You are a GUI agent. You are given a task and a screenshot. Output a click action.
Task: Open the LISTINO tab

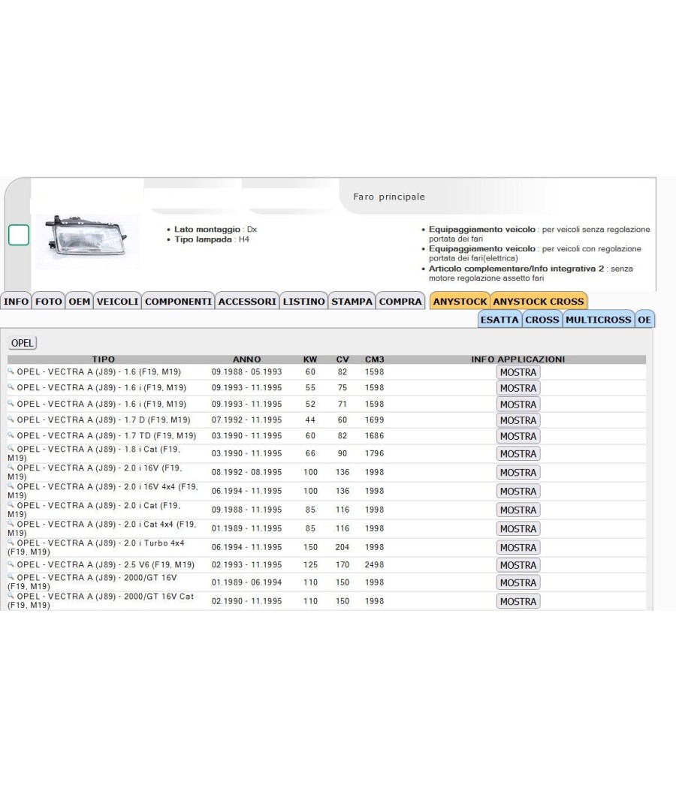(x=303, y=301)
